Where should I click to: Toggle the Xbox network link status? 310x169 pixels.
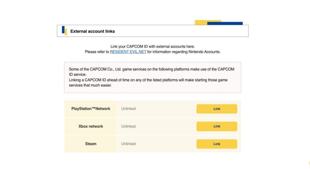coord(216,126)
